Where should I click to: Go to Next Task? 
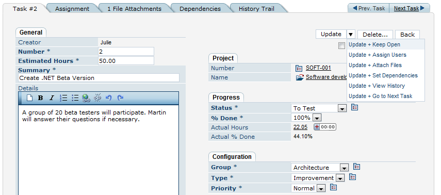pos(409,8)
